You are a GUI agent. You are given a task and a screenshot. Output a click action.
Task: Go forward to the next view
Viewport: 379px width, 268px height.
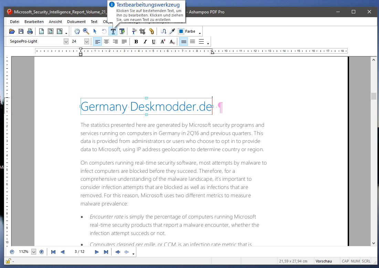click(x=127, y=252)
